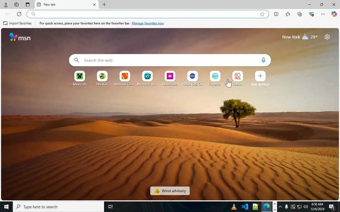The height and width of the screenshot is (212, 340).
Task: Open page settings gear
Action: pyautogui.click(x=327, y=37)
